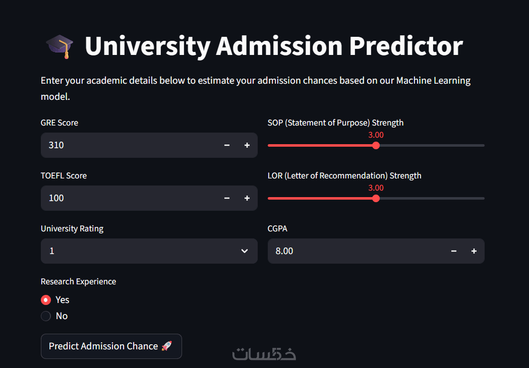This screenshot has width=529, height=368.
Task: Click the watermark logo at bottom
Action: [x=264, y=354]
